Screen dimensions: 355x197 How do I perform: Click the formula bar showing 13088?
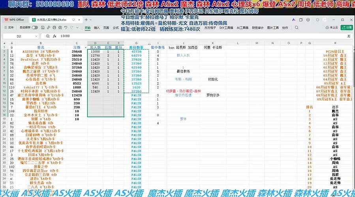[x=201, y=36]
